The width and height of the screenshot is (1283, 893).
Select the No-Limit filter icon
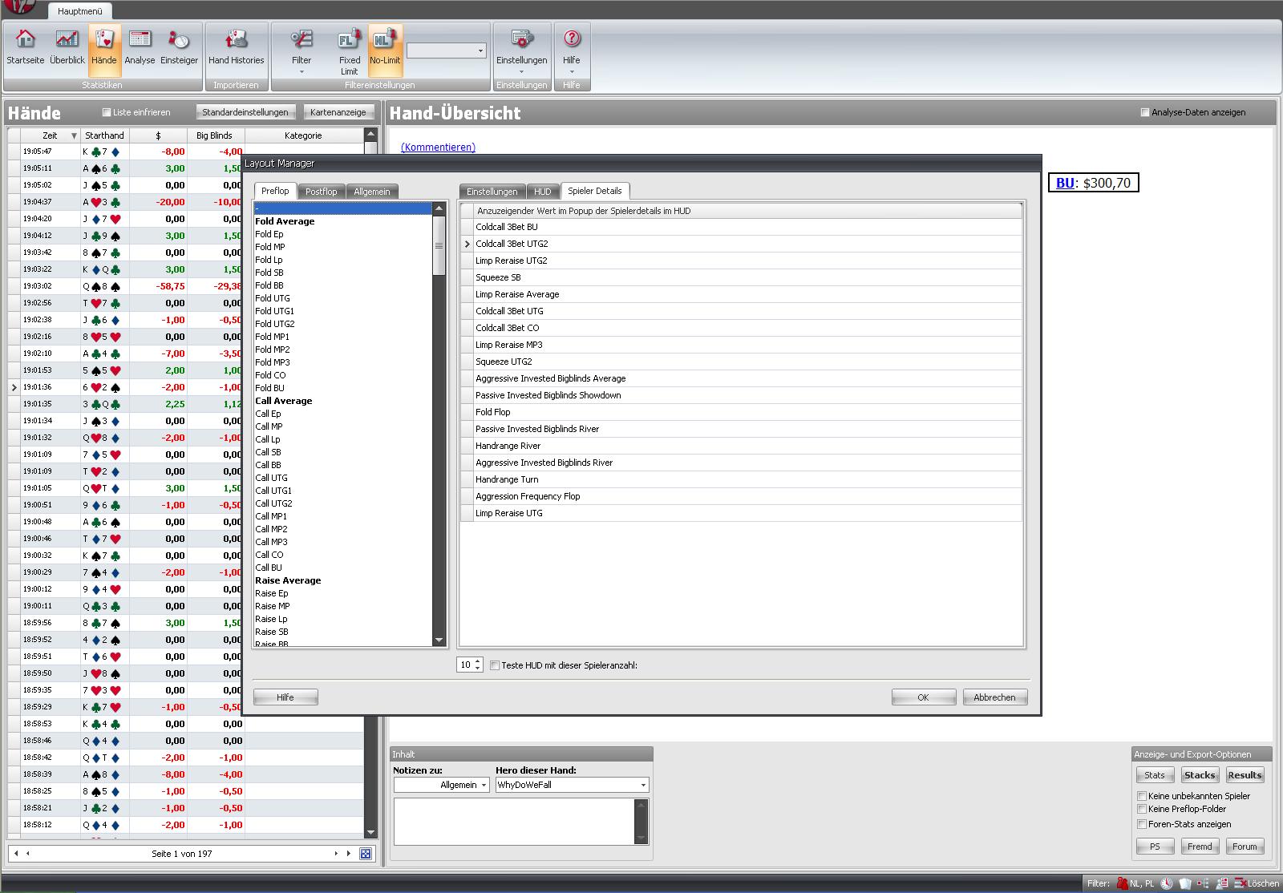point(385,38)
